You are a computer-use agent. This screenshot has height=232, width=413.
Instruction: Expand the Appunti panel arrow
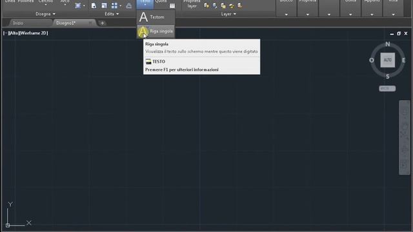[x=372, y=14]
